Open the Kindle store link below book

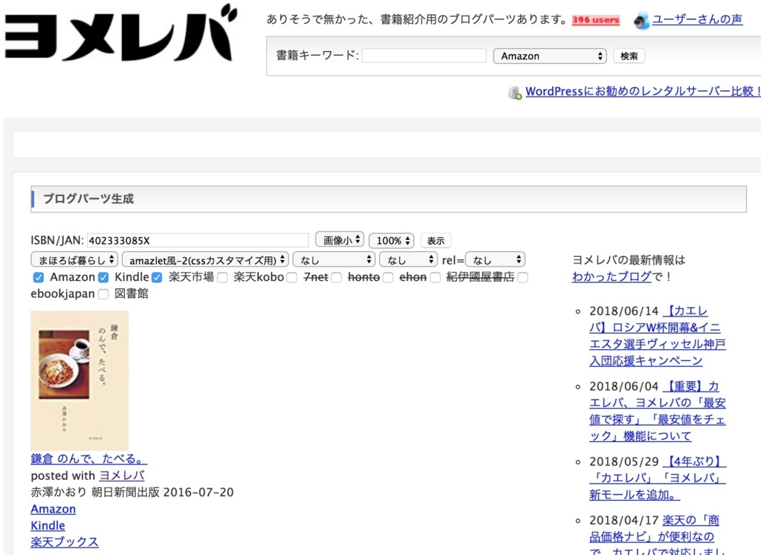click(48, 525)
